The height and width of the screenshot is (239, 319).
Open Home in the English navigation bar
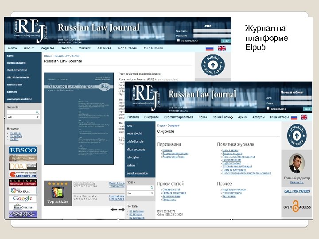[12, 48]
